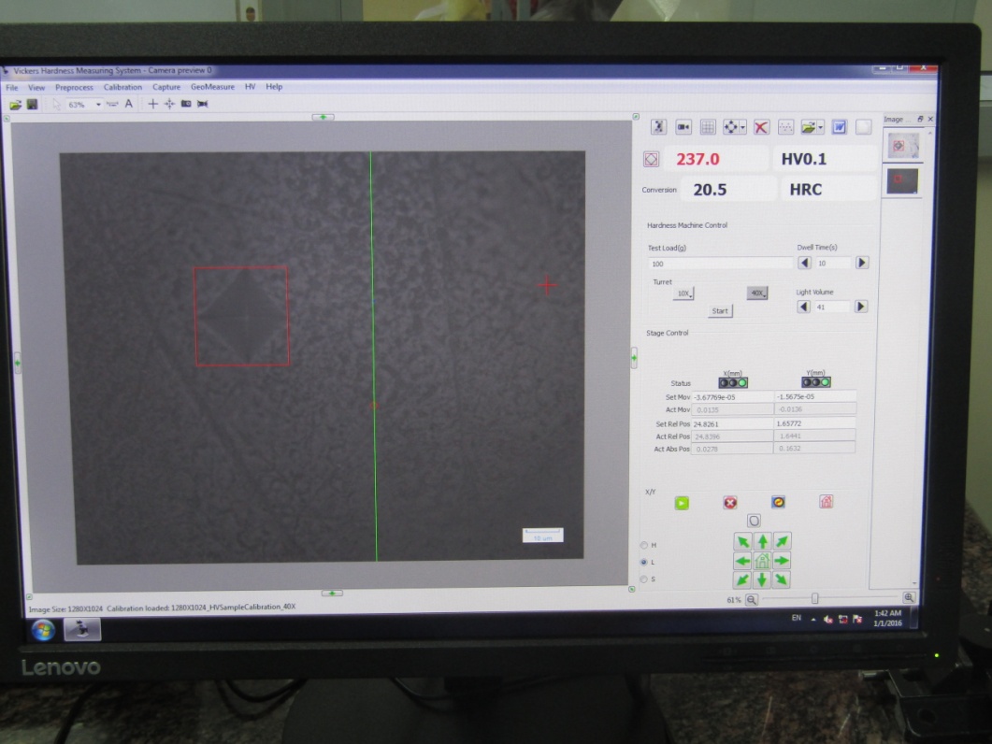Click the Start button

click(720, 310)
